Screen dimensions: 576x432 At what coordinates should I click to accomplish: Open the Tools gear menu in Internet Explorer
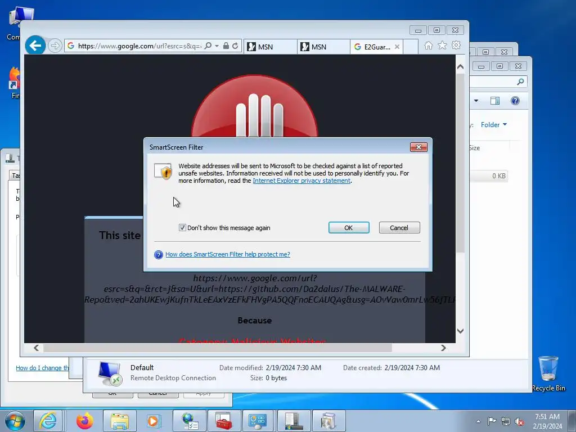[456, 45]
